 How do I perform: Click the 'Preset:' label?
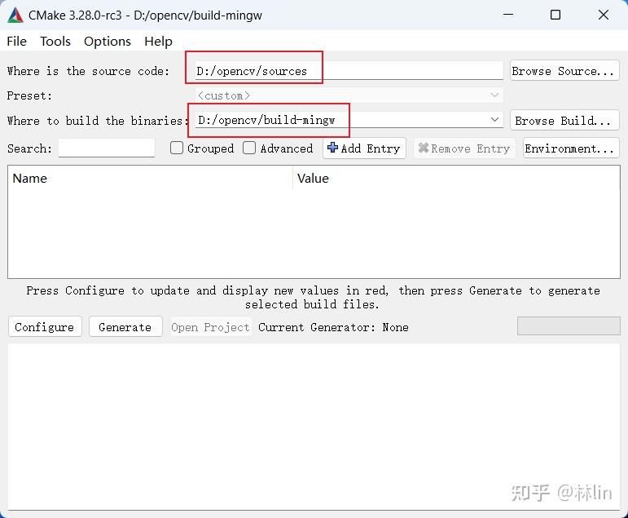point(29,95)
